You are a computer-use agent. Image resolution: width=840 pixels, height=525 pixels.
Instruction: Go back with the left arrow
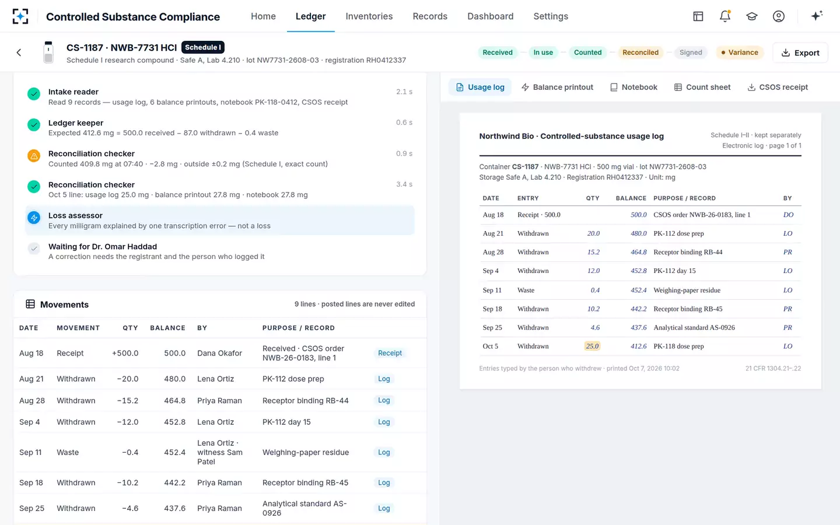click(x=19, y=52)
